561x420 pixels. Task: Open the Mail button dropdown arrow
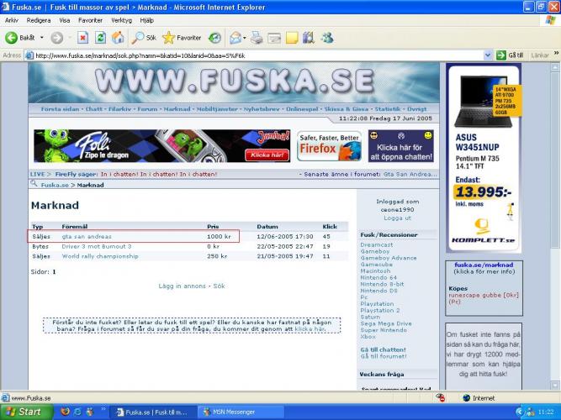245,38
